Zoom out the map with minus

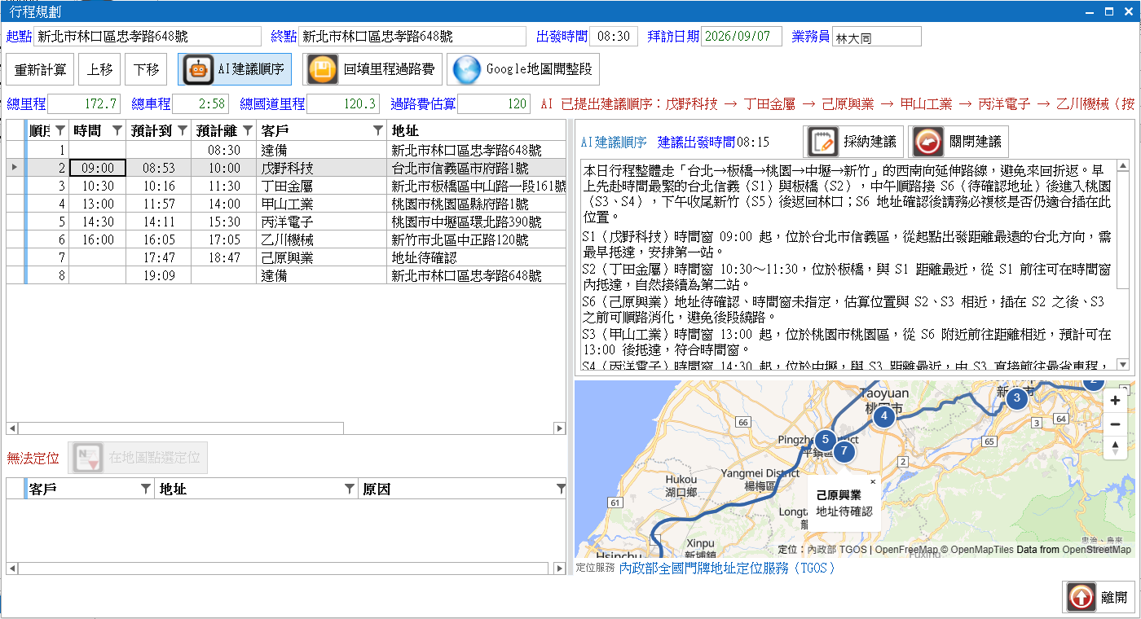pos(1115,424)
